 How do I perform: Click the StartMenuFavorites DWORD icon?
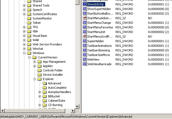click(x=85, y=27)
